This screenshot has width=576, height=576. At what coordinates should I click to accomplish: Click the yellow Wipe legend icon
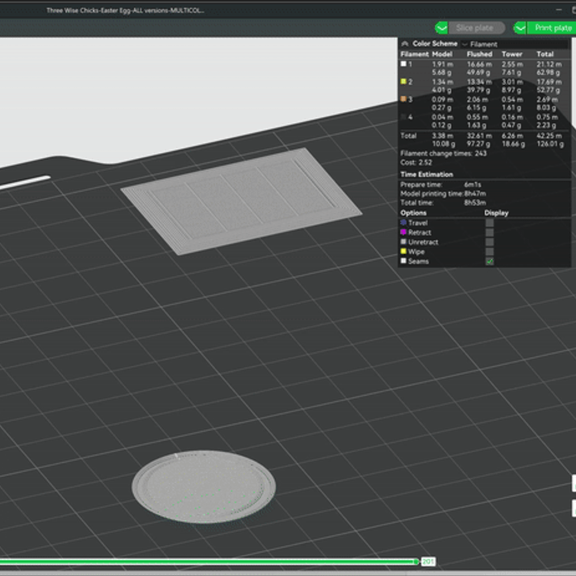(x=403, y=251)
